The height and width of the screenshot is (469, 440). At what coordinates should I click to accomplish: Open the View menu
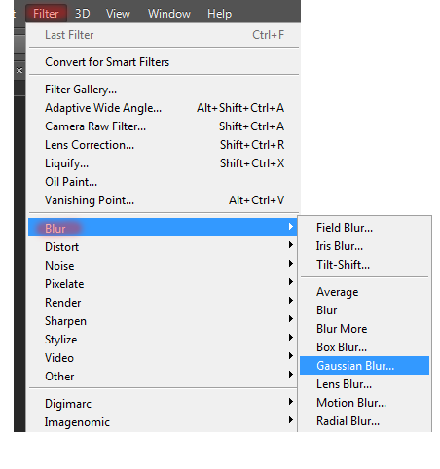118,14
